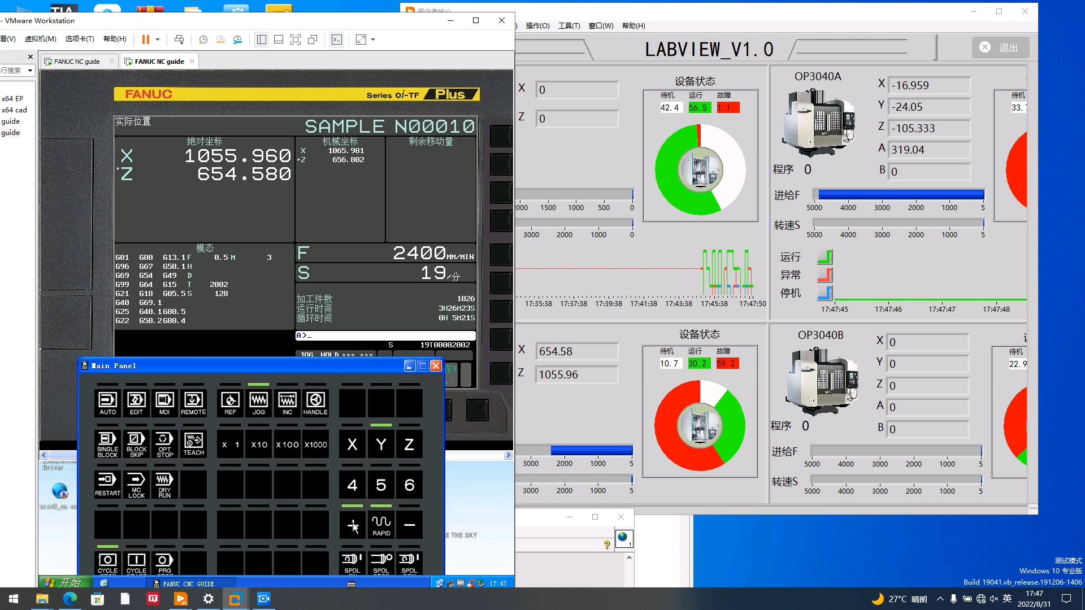This screenshot has height=610, width=1085.
Task: Open the 操作(O) menu in LabVIEW window
Action: [x=537, y=26]
